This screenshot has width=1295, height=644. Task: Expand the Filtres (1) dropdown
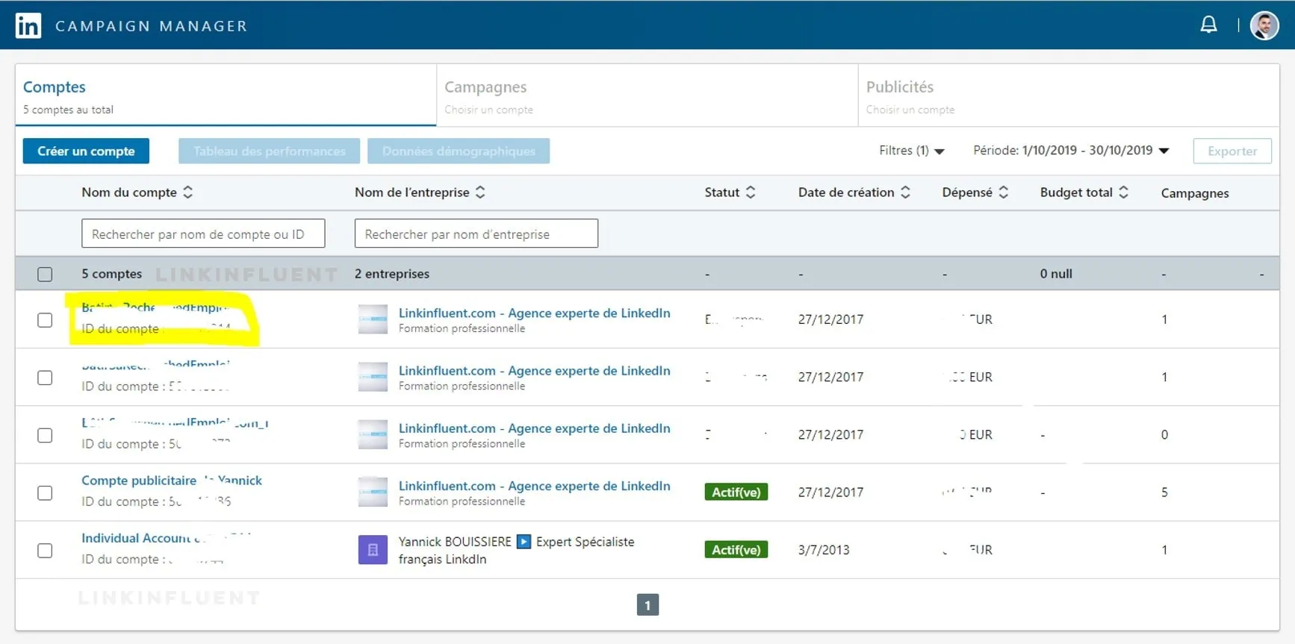[x=912, y=151]
